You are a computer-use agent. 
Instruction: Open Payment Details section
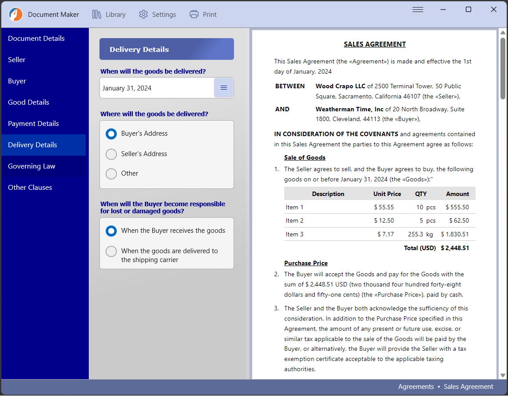[x=44, y=124]
